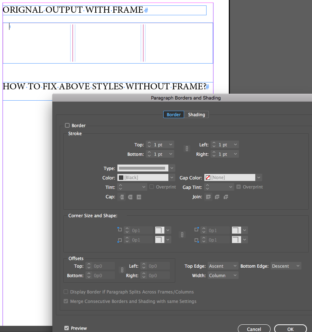Click the Top offset input field
Image resolution: width=312 pixels, height=332 pixels.
(x=100, y=266)
